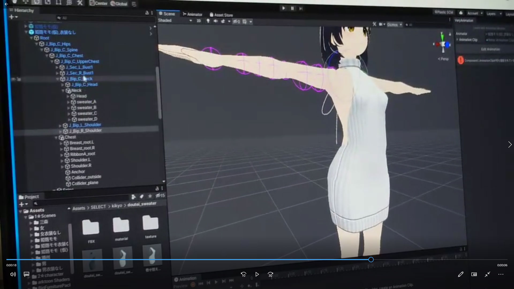This screenshot has height=289, width=514.
Task: Click the Edit Animation button
Action: (490, 50)
